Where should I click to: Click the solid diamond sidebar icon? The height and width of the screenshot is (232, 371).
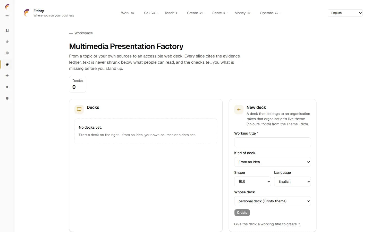(7, 87)
